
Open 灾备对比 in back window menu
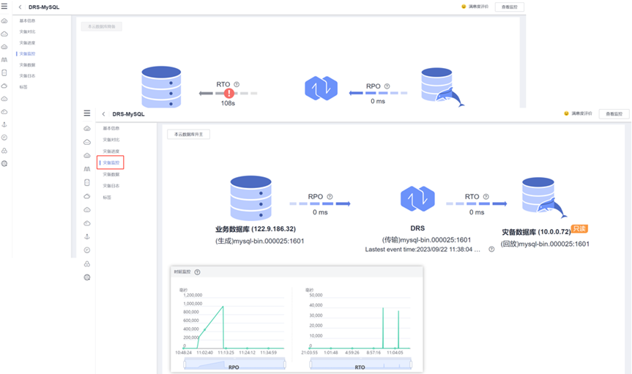pos(27,31)
